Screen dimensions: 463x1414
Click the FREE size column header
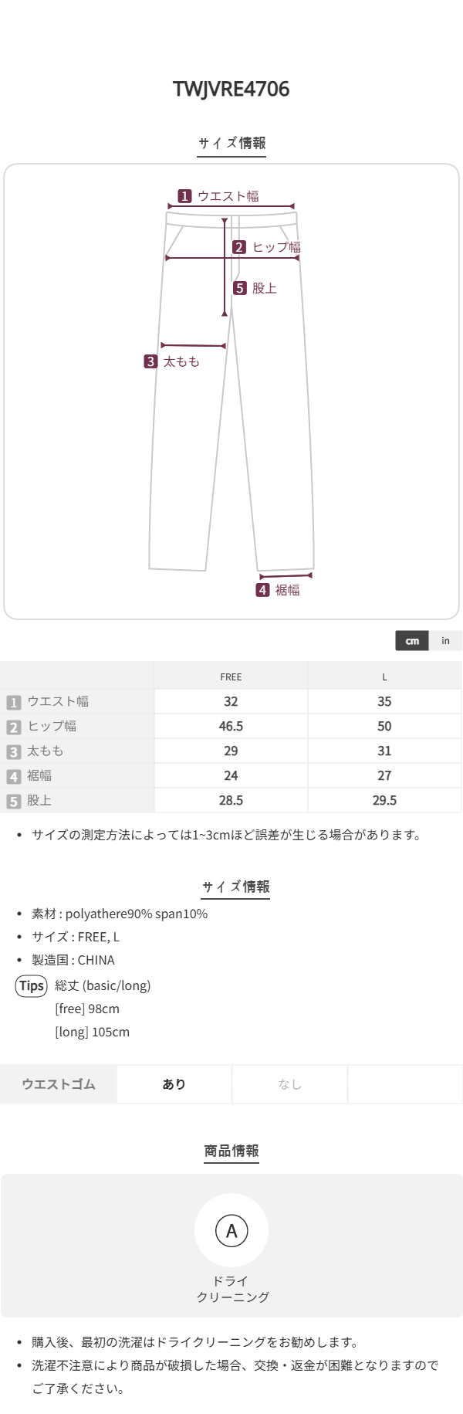[x=231, y=676]
